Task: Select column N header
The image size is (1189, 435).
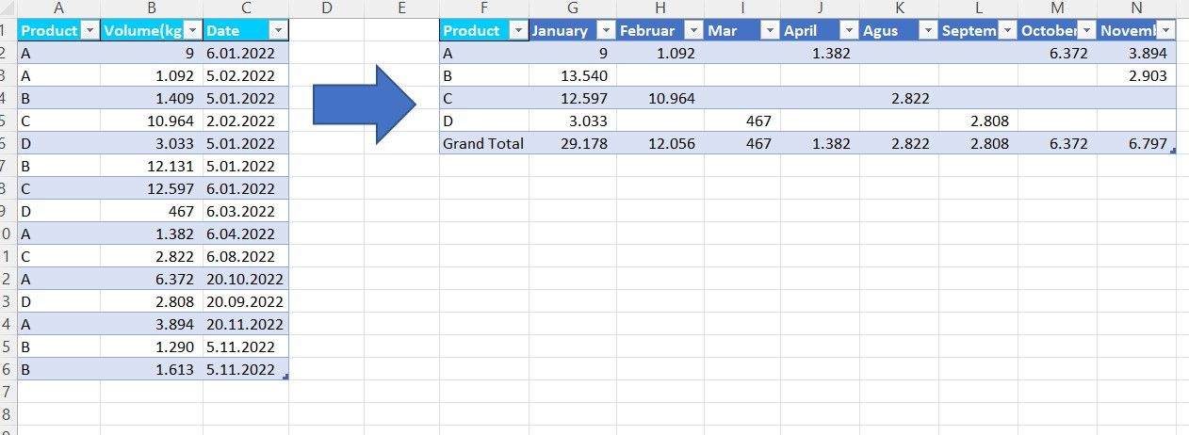Action: click(1137, 8)
